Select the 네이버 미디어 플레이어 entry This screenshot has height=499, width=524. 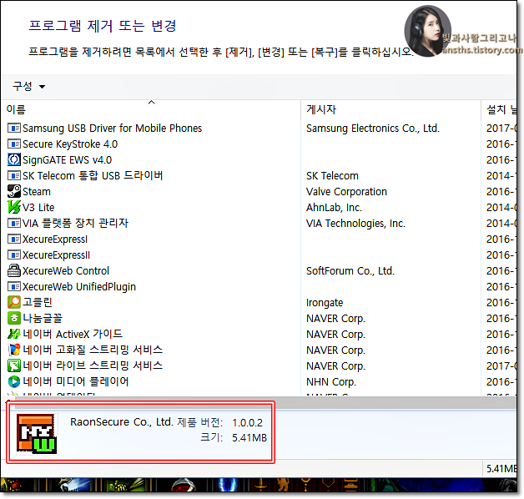tap(76, 381)
